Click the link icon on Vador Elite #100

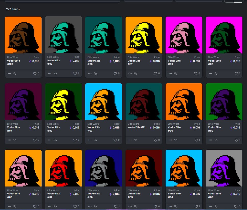[15, 74]
